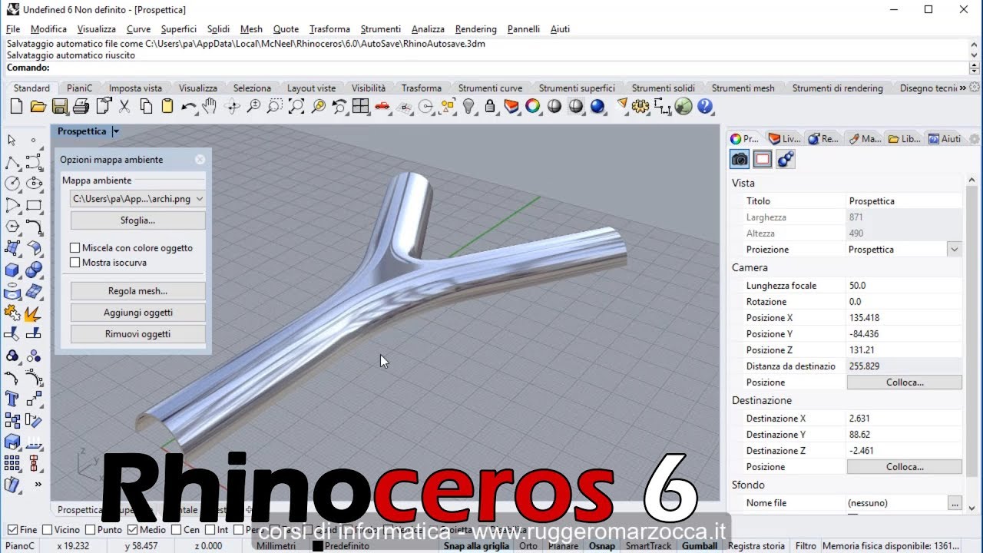Click the Regola mesh... button
Image resolution: width=983 pixels, height=553 pixels.
(137, 291)
